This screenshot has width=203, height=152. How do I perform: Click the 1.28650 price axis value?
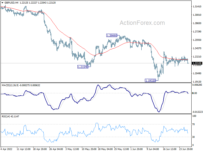[x=197, y=23]
